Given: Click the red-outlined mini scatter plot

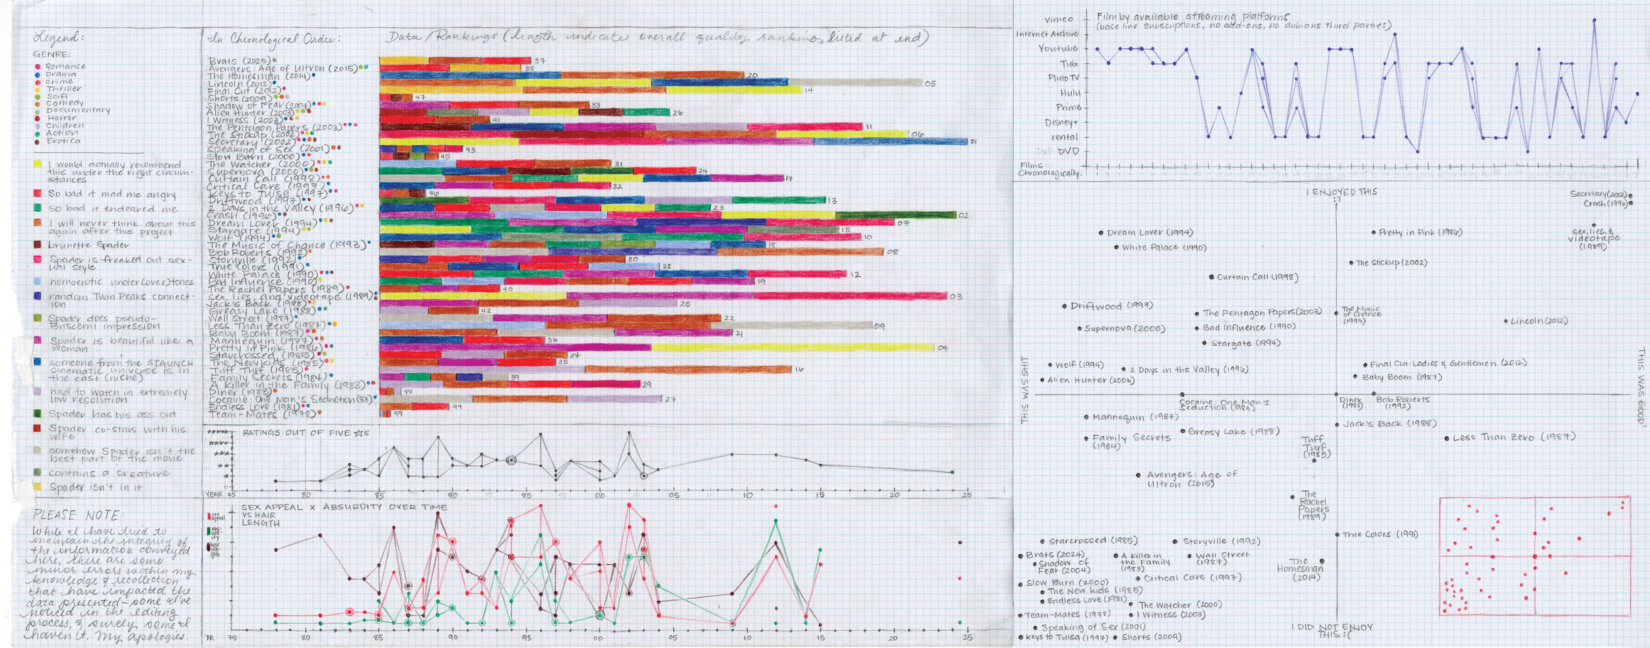Looking at the screenshot, I should 1535,556.
